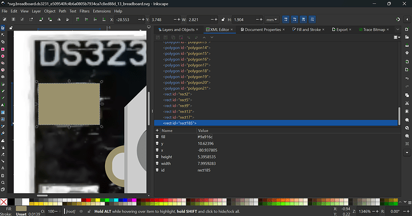Viewport: 412px width, 216px height.
Task: Choose the Ellipse tool in toolbox
Action: tap(3, 56)
